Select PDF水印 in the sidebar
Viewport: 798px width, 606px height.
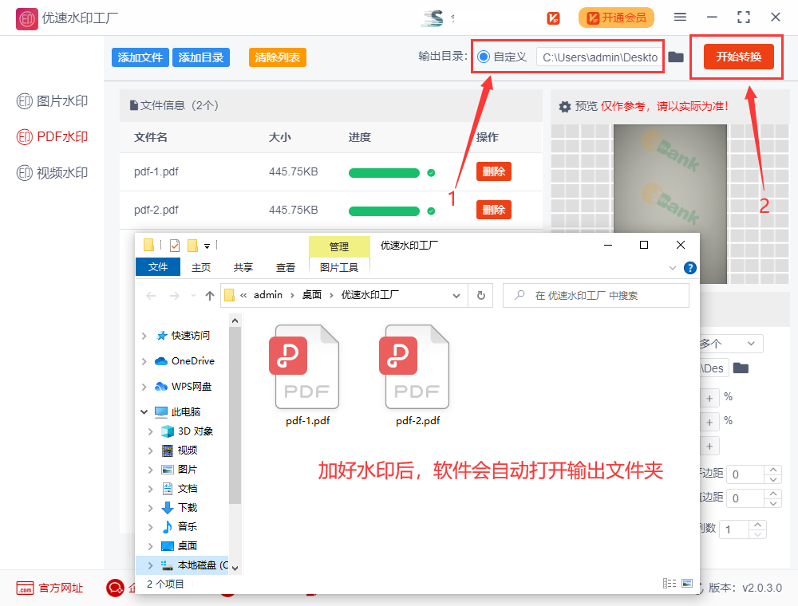click(53, 137)
